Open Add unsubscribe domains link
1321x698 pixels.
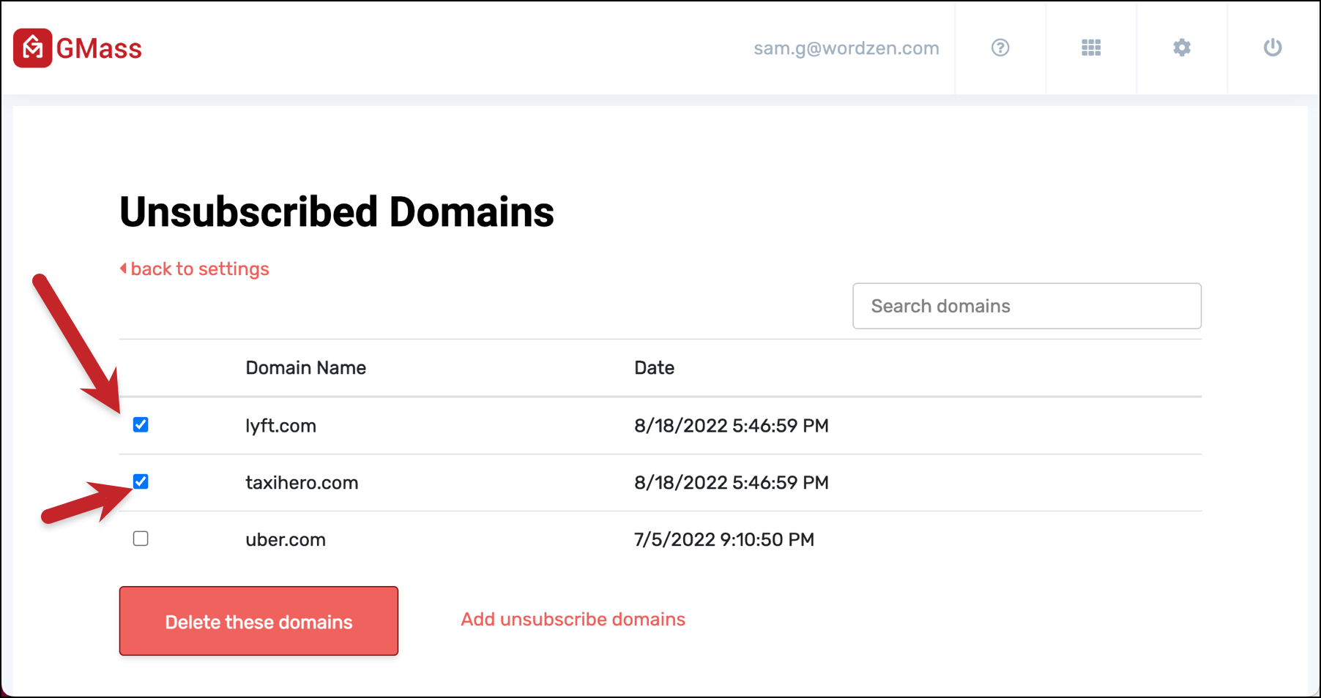pos(573,619)
